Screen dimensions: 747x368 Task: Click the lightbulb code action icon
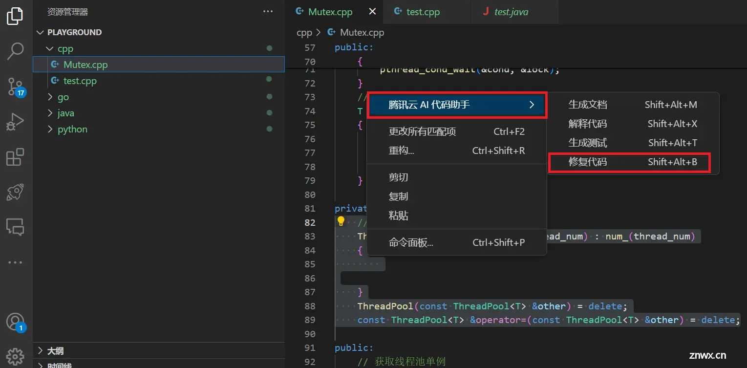pos(341,221)
